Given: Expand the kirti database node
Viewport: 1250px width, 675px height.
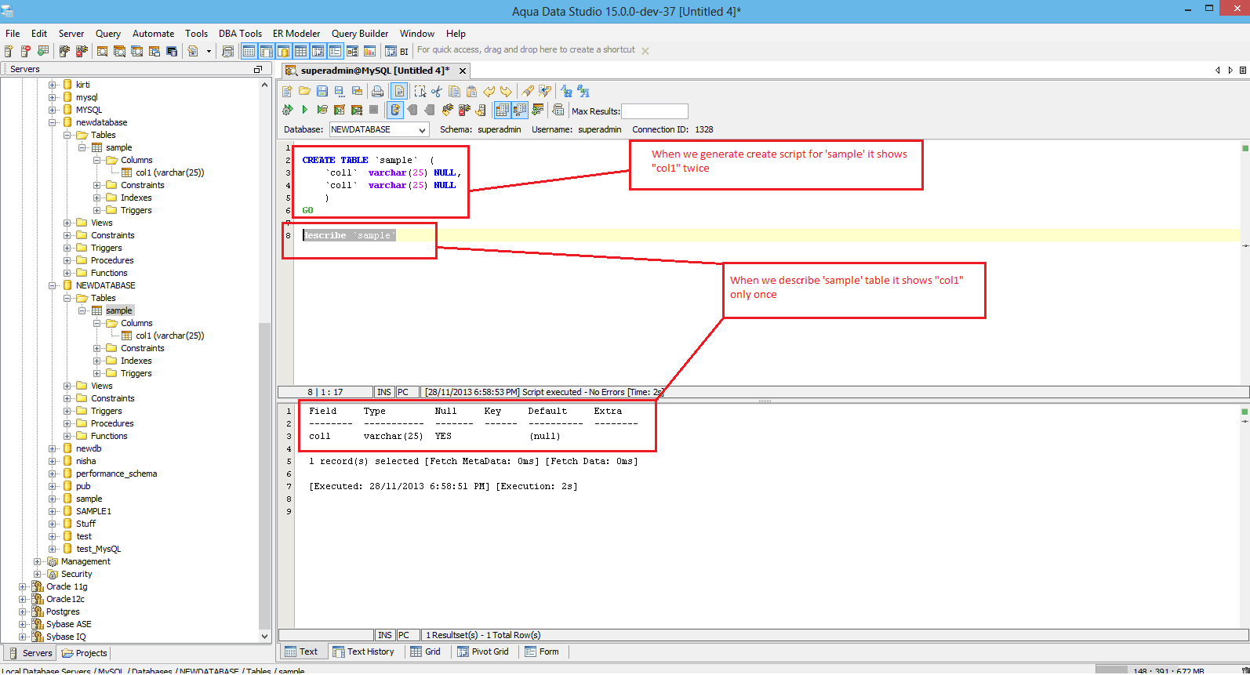Looking at the screenshot, I should 53,85.
